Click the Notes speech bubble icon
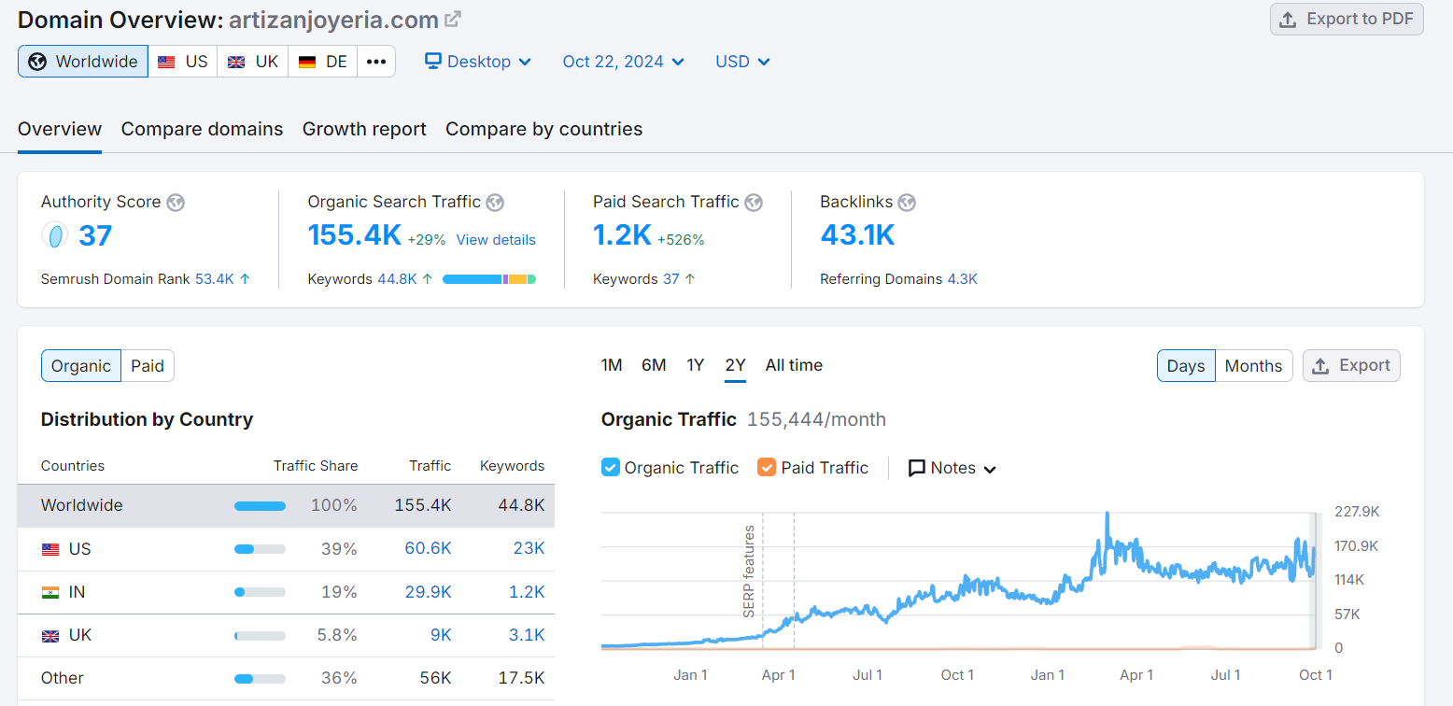The width and height of the screenshot is (1453, 706). [917, 468]
